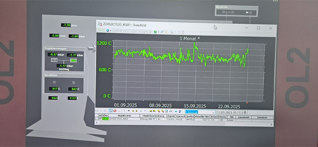Click the icon left of refresh arrows
The height and width of the screenshot is (147, 318).
click(176, 111)
